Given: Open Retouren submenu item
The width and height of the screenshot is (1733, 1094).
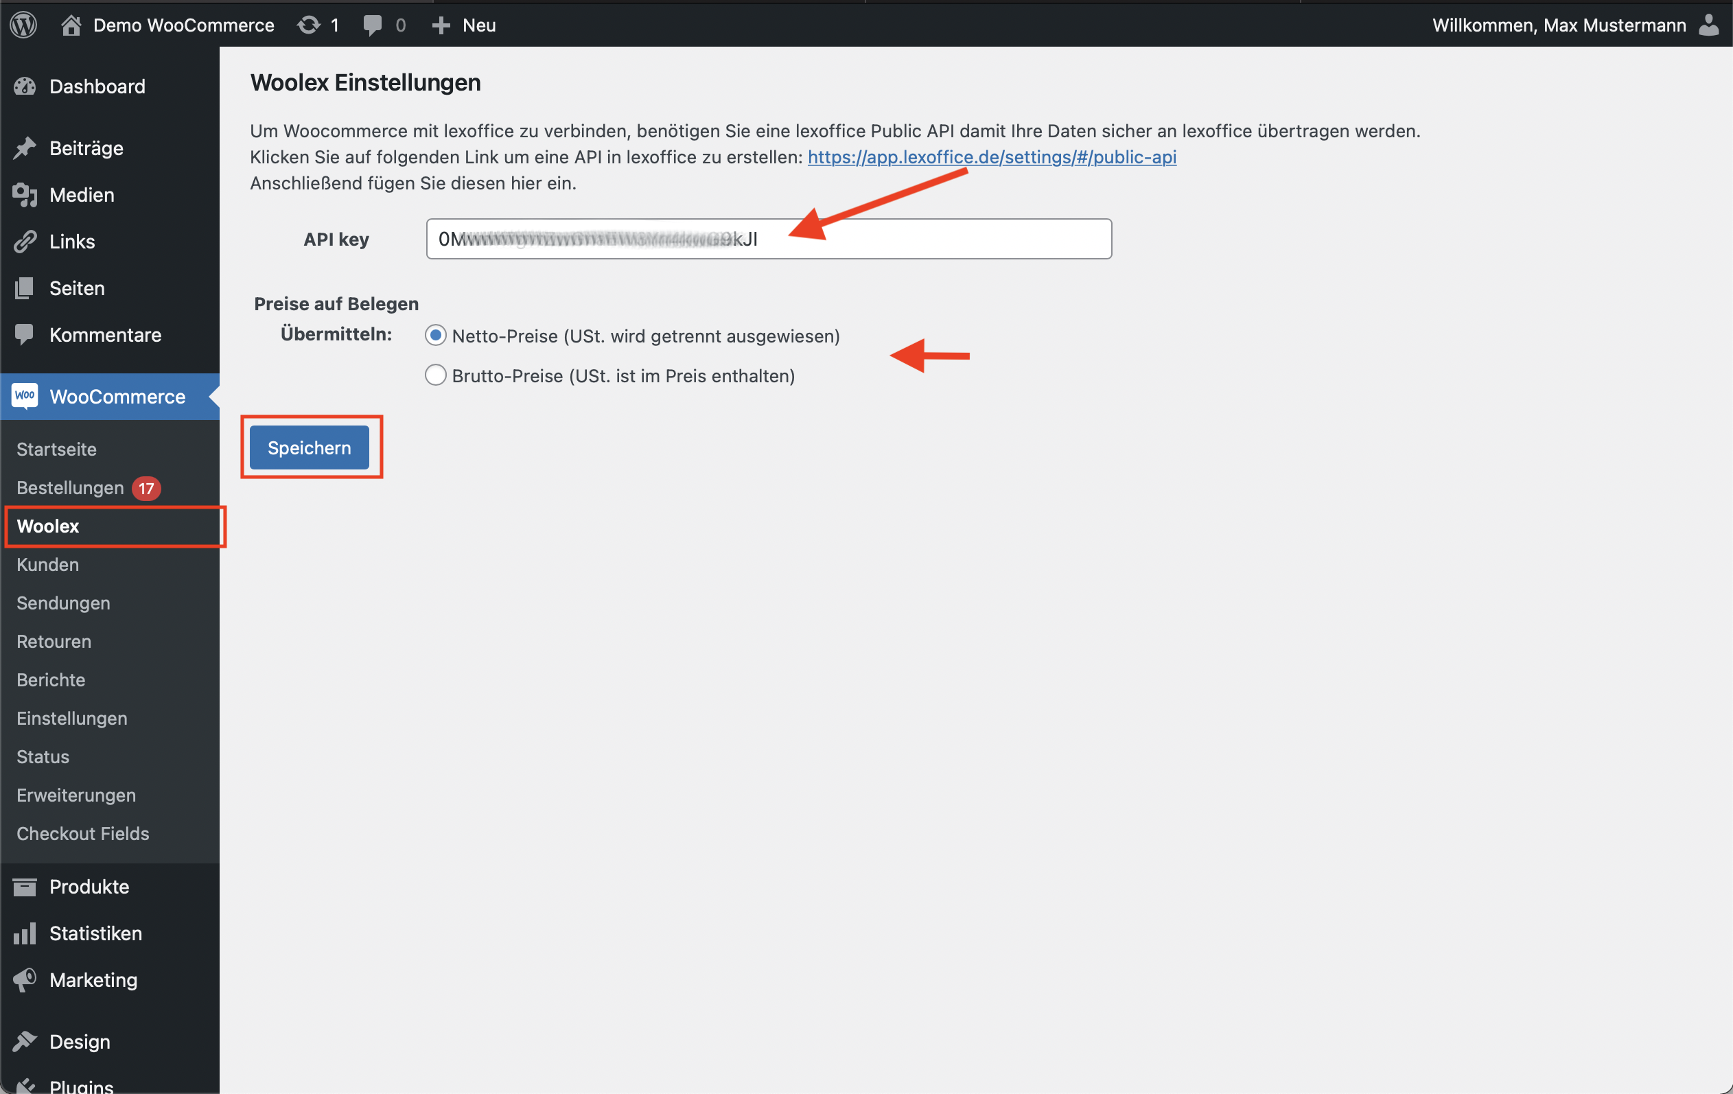Looking at the screenshot, I should click(x=54, y=642).
